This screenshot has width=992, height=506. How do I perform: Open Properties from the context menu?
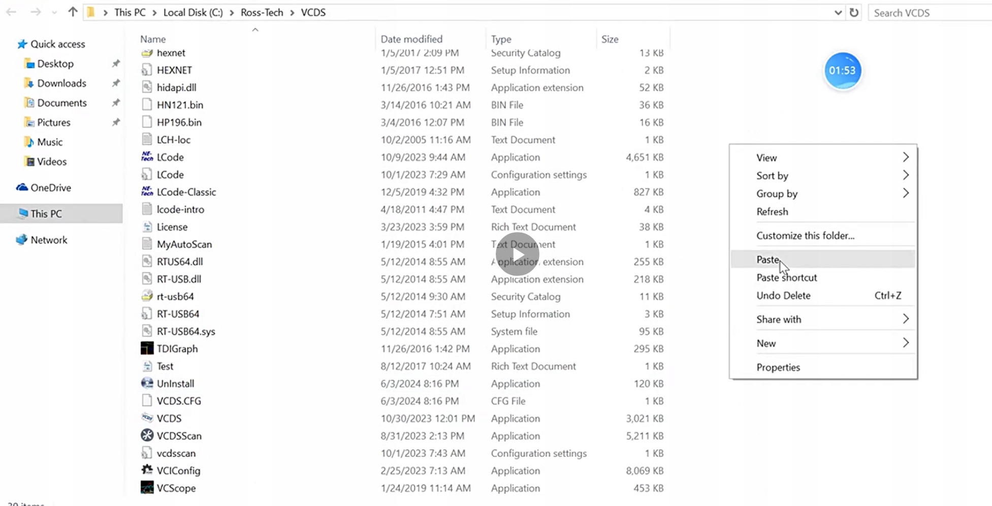(823, 367)
